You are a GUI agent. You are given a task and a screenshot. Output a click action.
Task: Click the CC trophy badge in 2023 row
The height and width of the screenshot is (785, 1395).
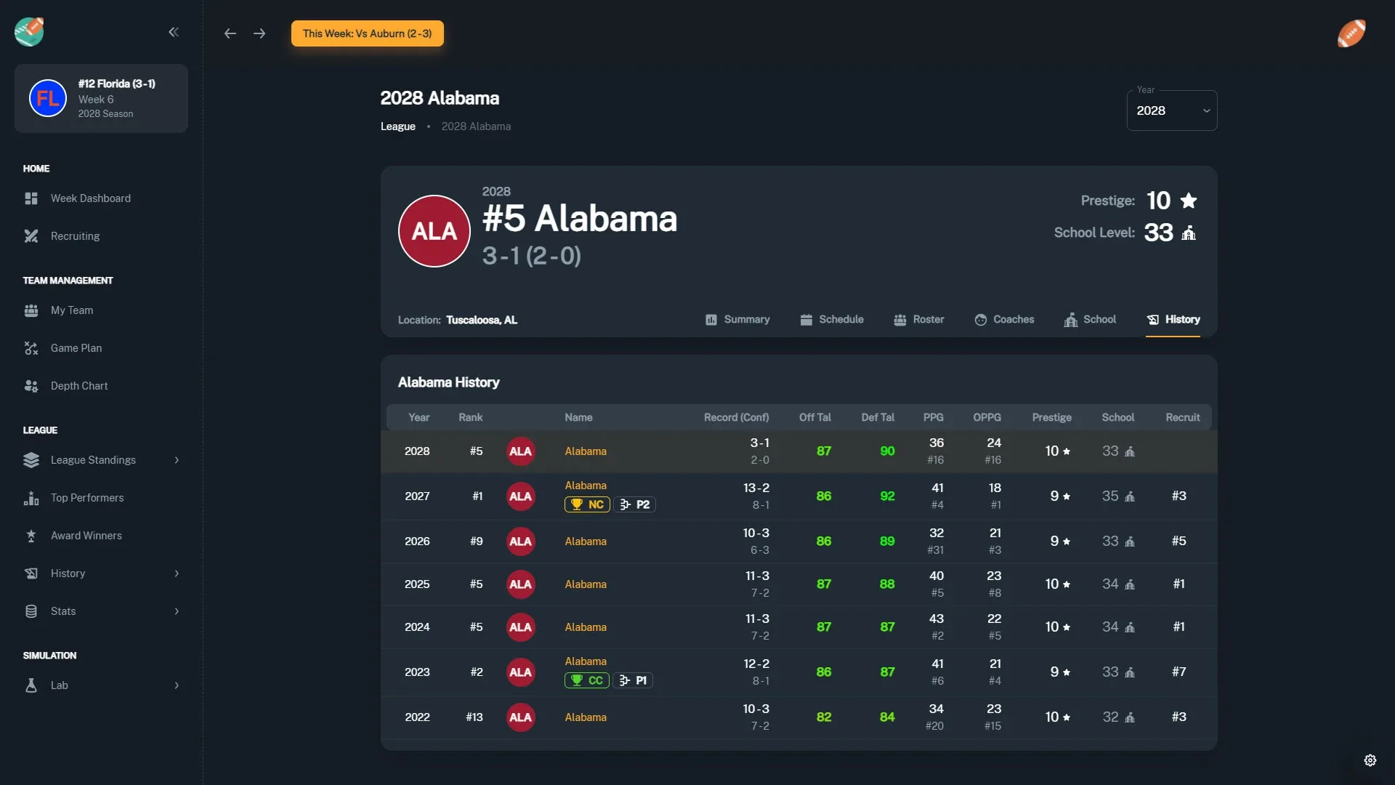(587, 680)
